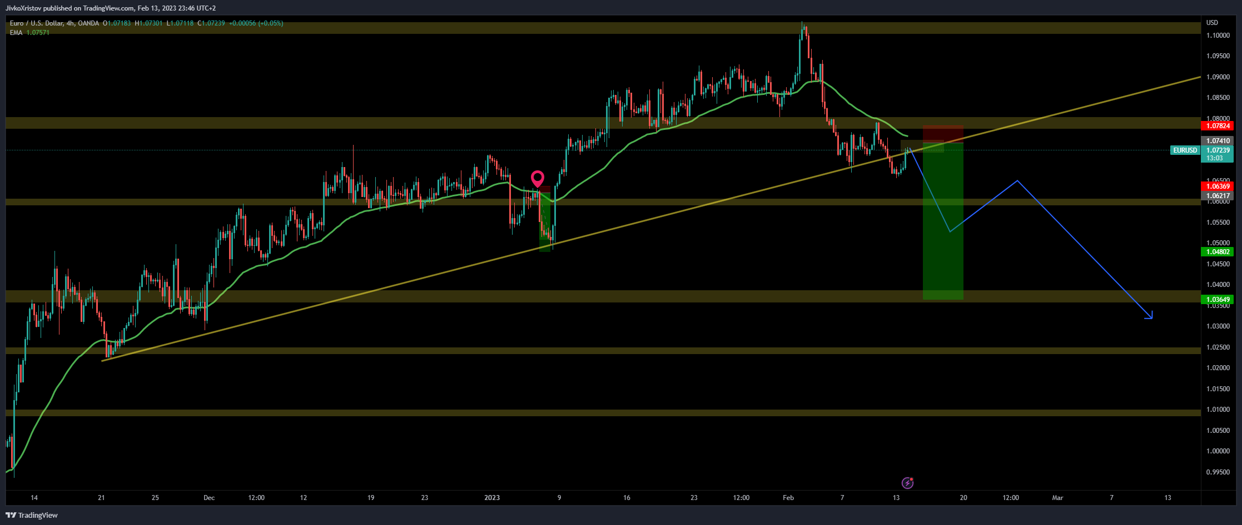Click the 1.05500 price axis value

pos(1218,223)
